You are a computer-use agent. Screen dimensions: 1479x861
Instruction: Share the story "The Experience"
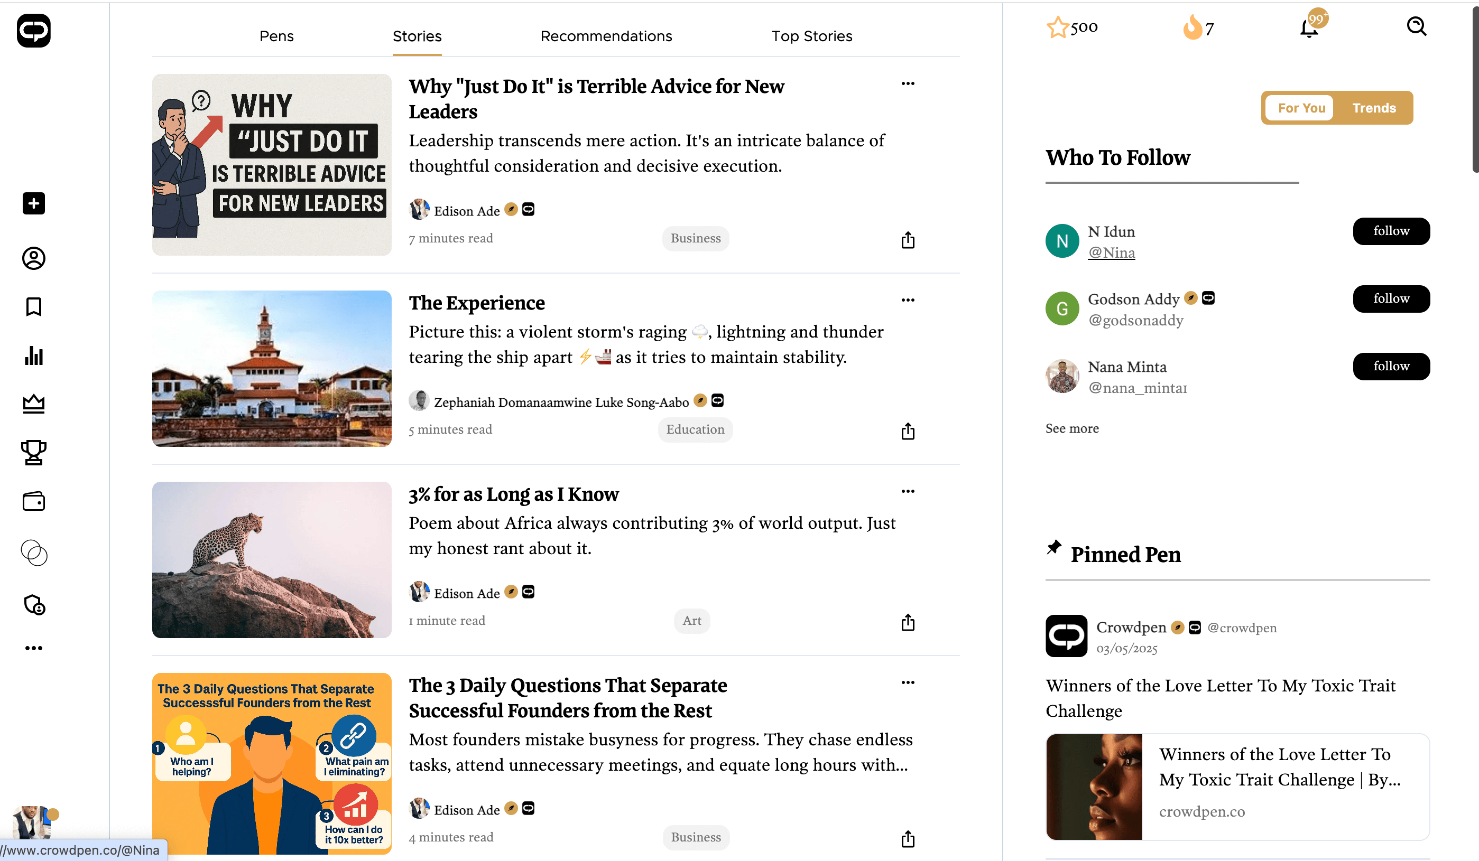coord(908,431)
